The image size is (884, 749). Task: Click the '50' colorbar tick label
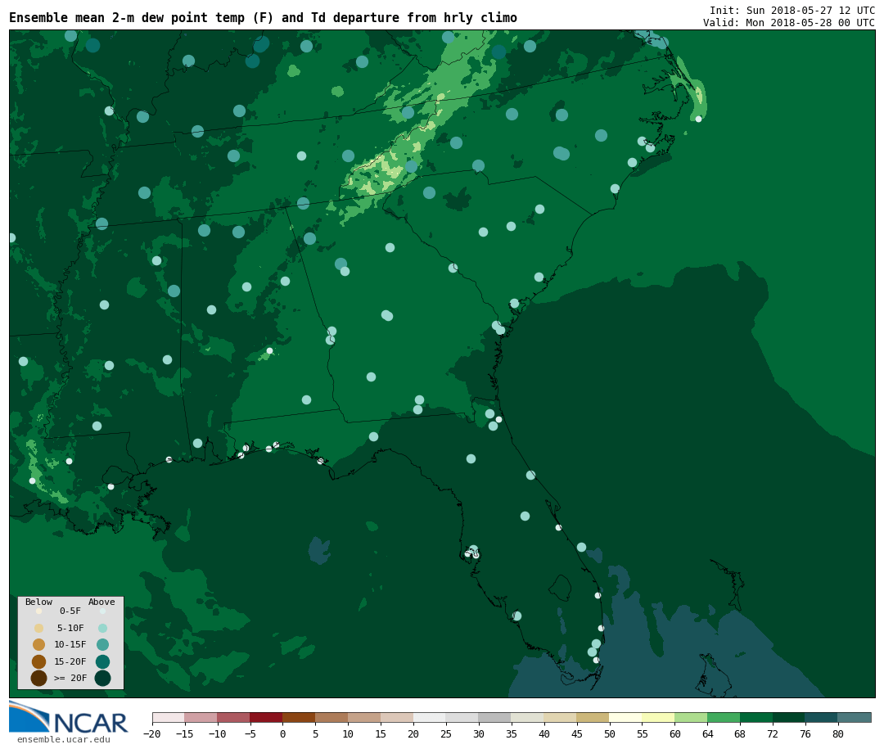[610, 733]
